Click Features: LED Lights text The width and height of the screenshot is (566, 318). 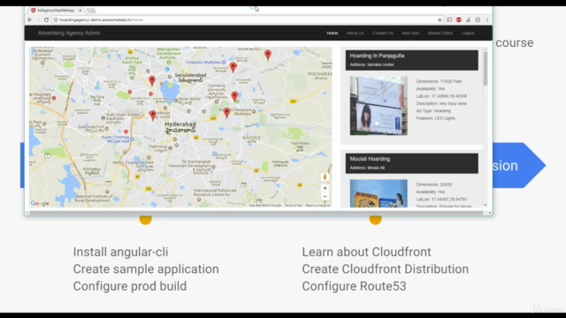pos(435,118)
